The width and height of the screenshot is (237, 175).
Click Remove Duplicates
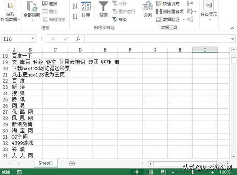pyautogui.click(x=170, y=11)
